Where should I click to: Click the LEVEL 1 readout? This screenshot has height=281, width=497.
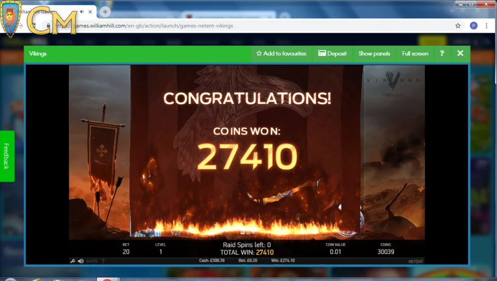pos(161,249)
